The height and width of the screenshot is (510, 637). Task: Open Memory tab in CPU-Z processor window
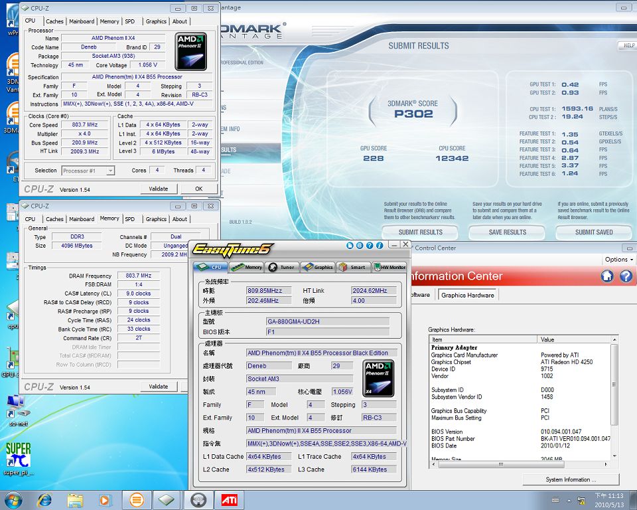pyautogui.click(x=109, y=21)
